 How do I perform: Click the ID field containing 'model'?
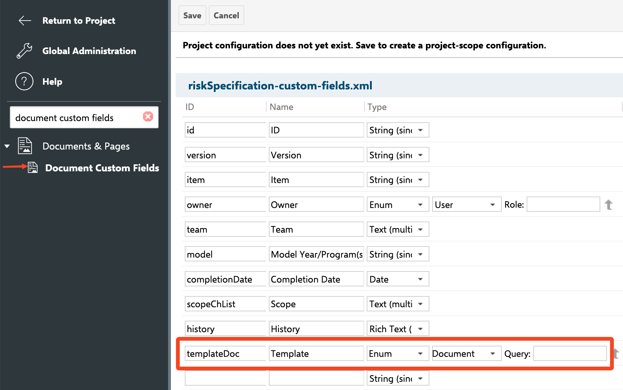click(x=225, y=254)
